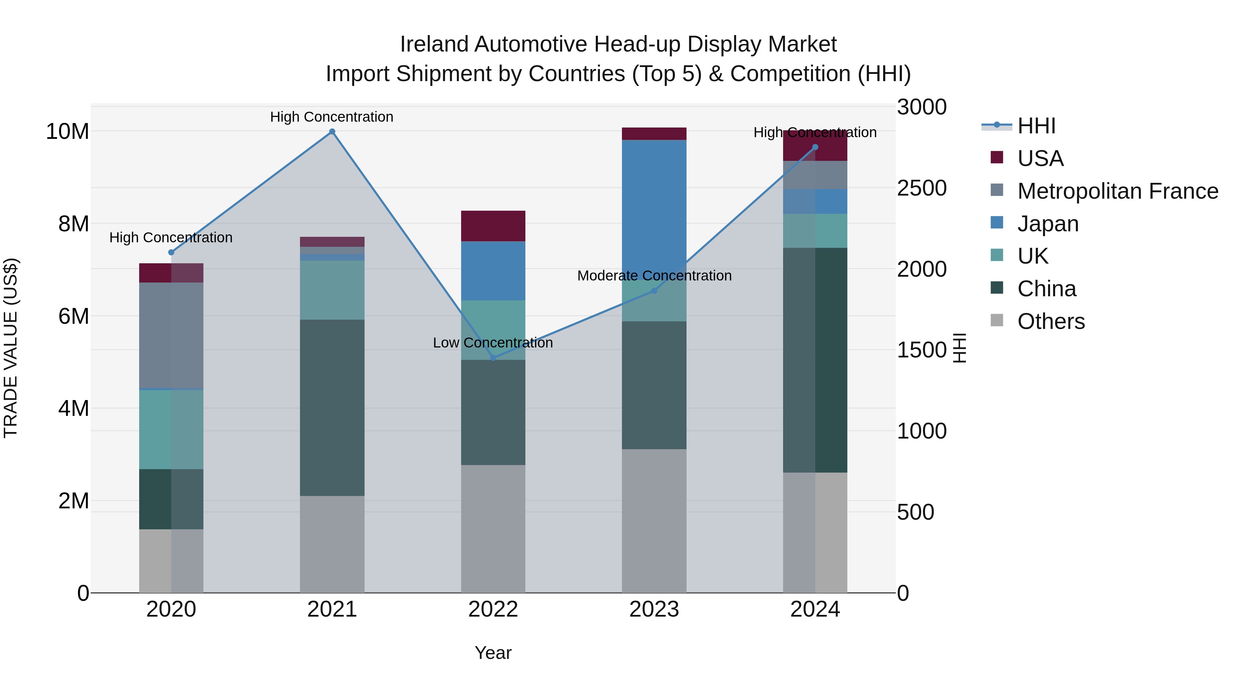The height and width of the screenshot is (696, 1237).
Task: Click the 2024 x-axis label
Action: (815, 609)
